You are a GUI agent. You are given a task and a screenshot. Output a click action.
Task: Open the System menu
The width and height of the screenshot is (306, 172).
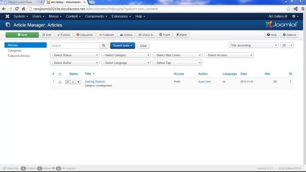pos(21,16)
